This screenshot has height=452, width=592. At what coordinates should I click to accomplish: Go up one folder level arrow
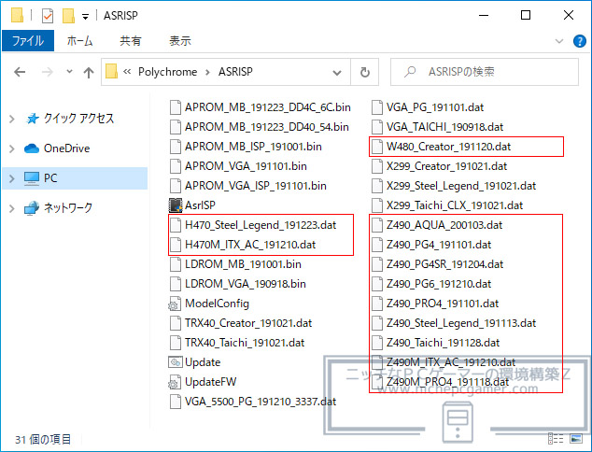(x=89, y=72)
